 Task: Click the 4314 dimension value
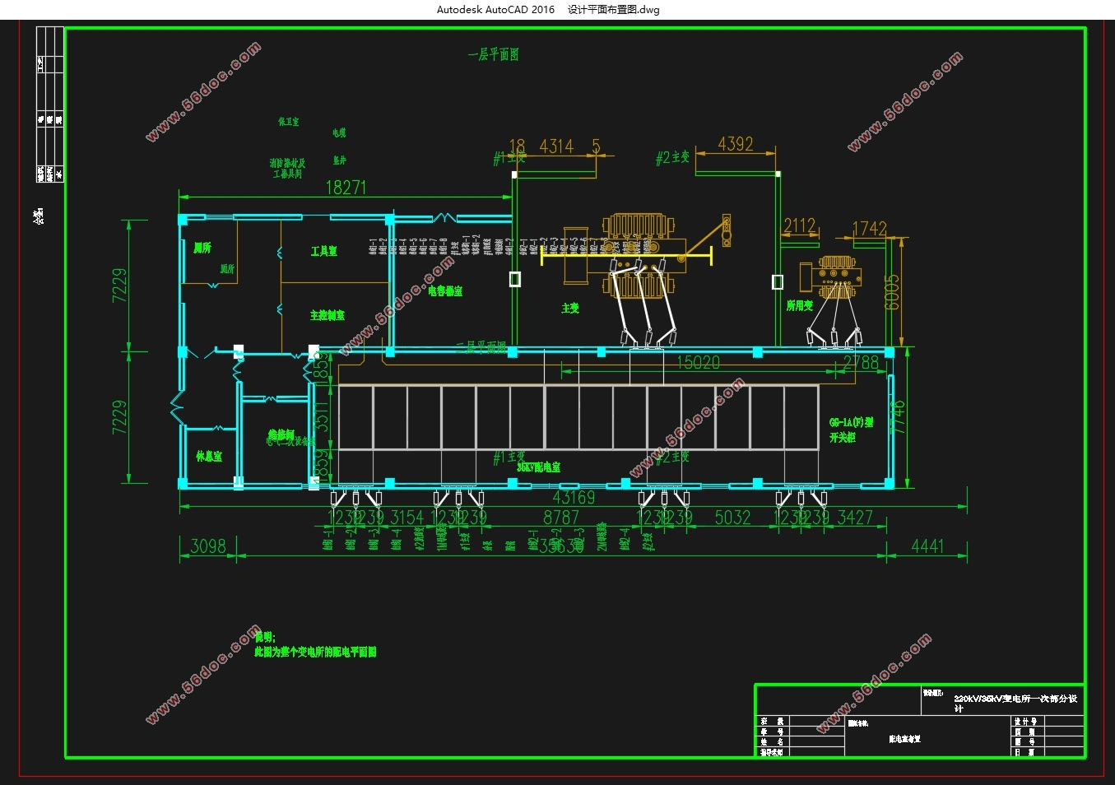(556, 146)
